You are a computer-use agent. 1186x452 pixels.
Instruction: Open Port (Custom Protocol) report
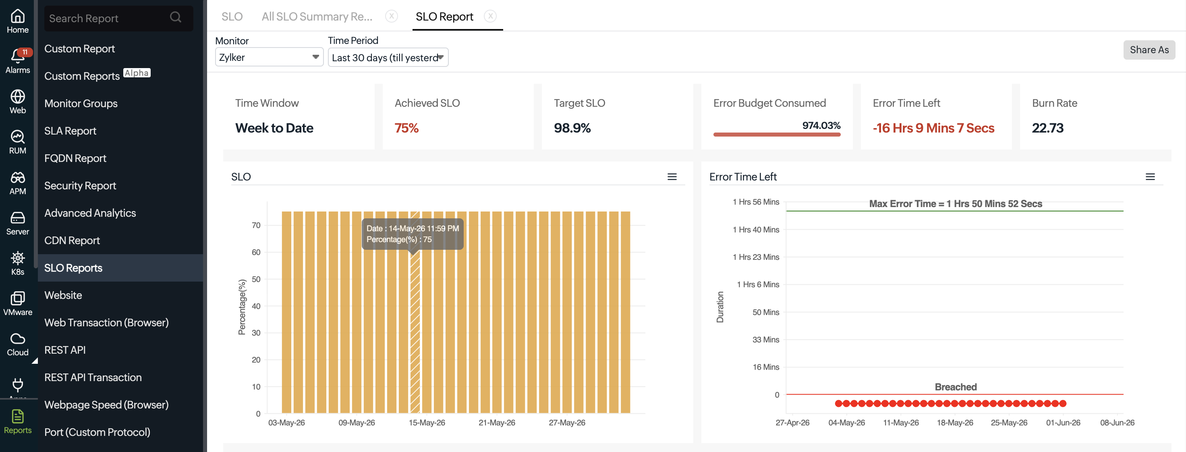[97, 432]
